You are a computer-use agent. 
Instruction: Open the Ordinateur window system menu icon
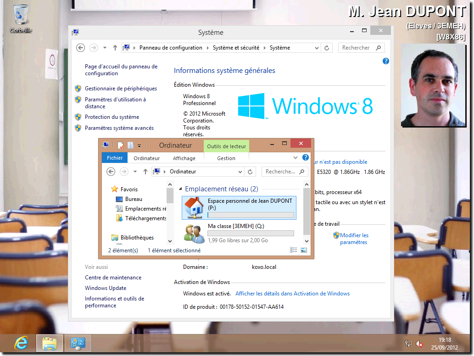(x=106, y=145)
